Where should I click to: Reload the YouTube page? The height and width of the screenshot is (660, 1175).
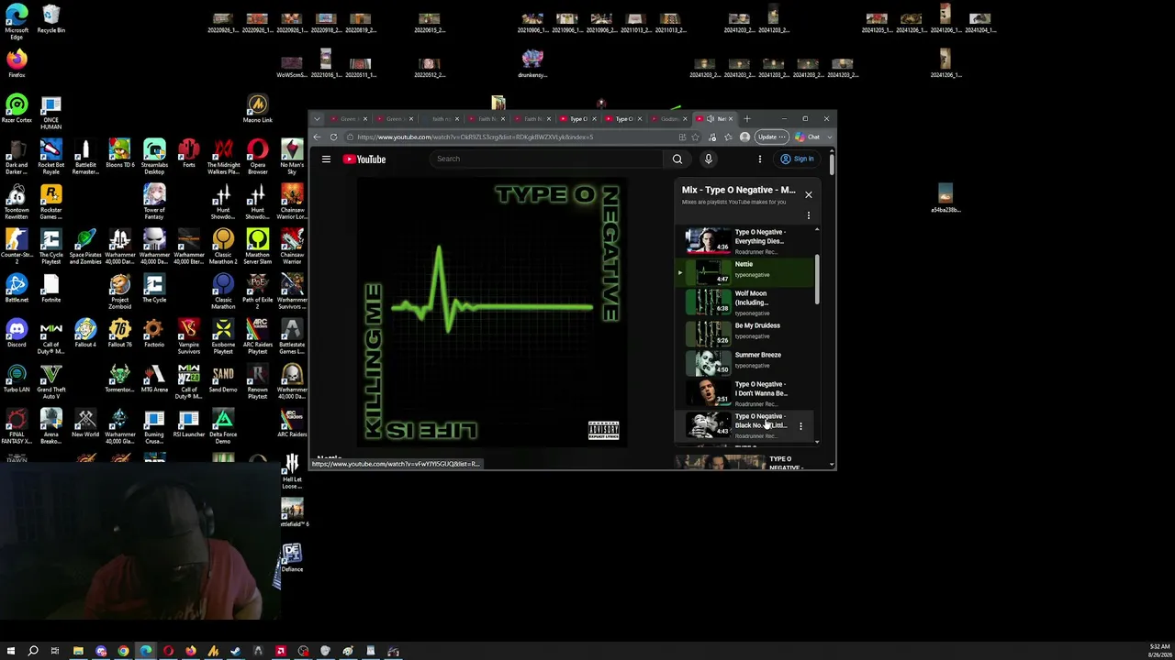[x=333, y=137]
